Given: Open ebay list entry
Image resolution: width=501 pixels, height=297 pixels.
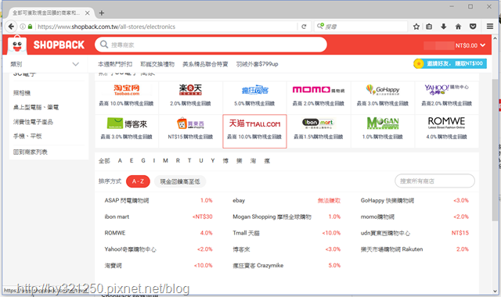Looking at the screenshot, I should (239, 200).
